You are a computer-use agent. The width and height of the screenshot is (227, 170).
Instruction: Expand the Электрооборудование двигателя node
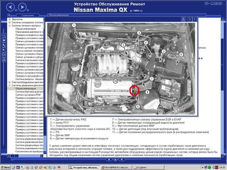(10, 83)
